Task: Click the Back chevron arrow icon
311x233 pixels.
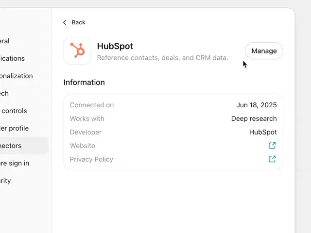Action: (x=65, y=22)
